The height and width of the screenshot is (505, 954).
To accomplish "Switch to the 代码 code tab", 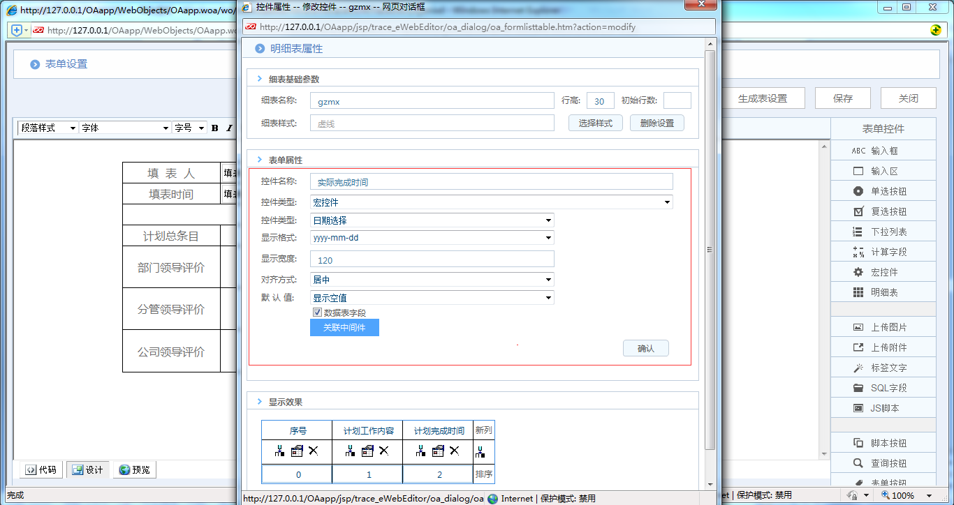I will (x=40, y=469).
